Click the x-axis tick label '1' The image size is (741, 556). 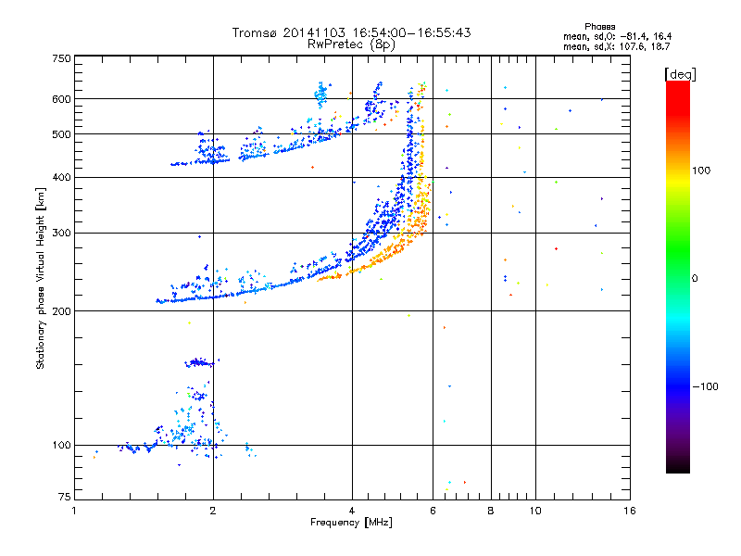(74, 511)
